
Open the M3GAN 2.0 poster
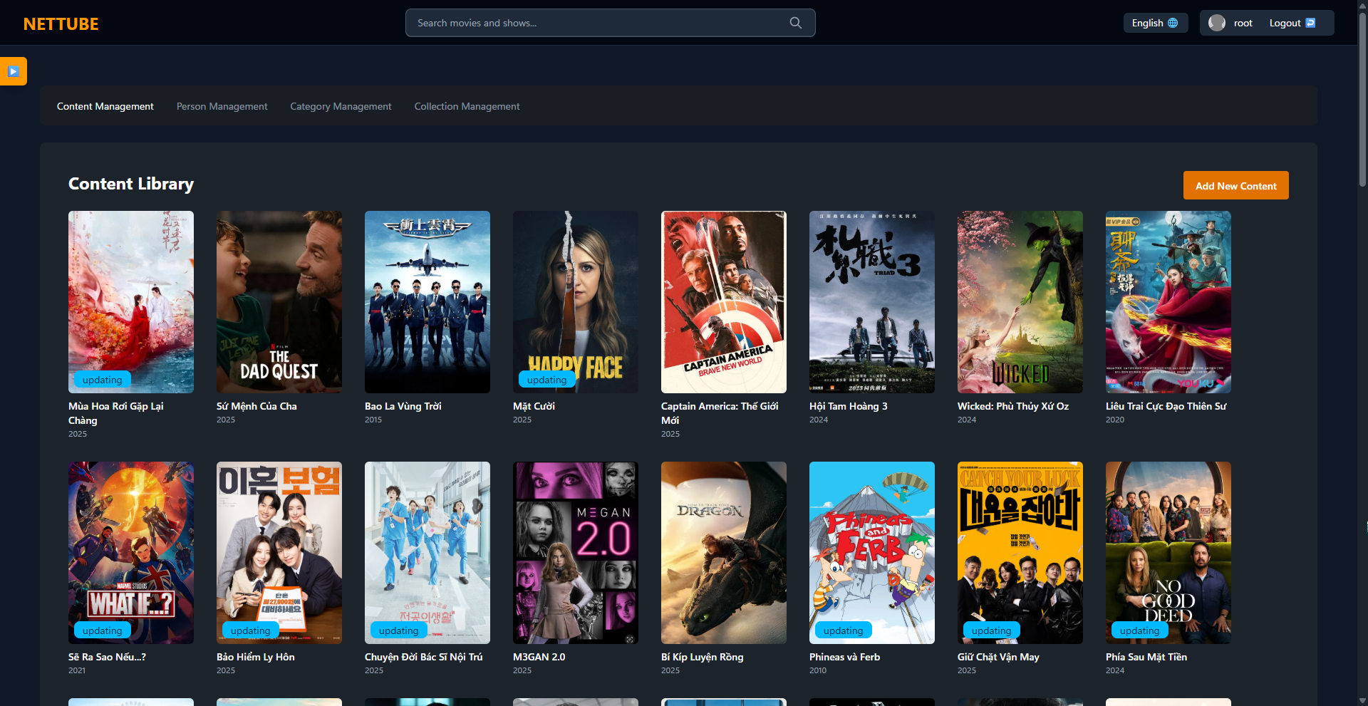point(576,553)
